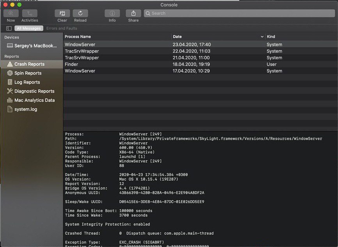This screenshot has height=247, width=338.
Task: Open Spin Reports in sidebar
Action: tap(32, 73)
